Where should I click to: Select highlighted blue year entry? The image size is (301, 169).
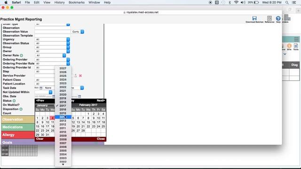point(63,117)
